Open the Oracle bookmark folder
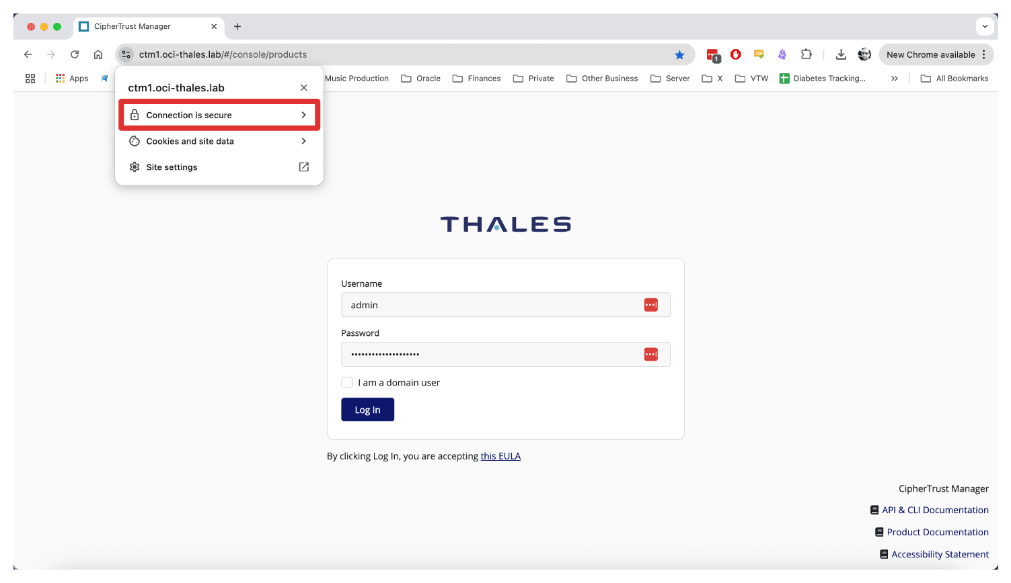This screenshot has width=1011, height=583. pyautogui.click(x=421, y=79)
